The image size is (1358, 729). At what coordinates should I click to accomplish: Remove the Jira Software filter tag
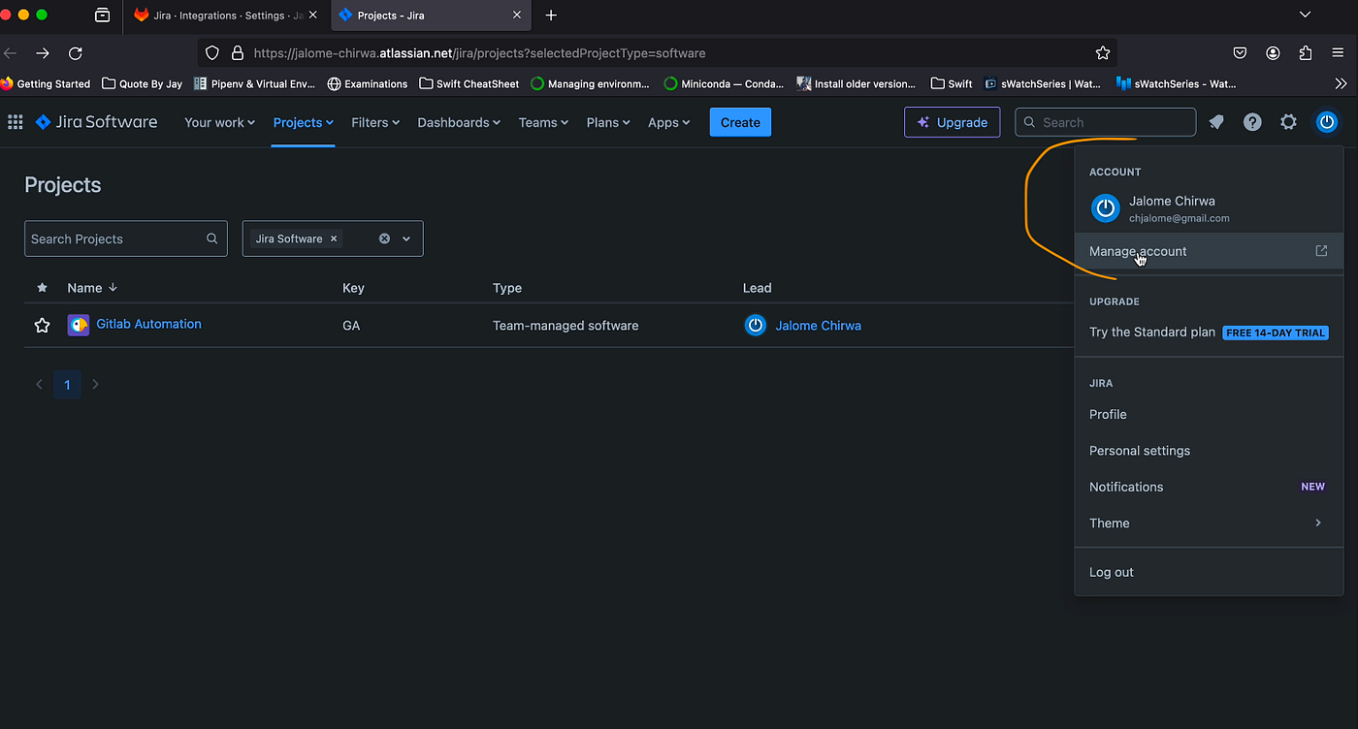334,238
